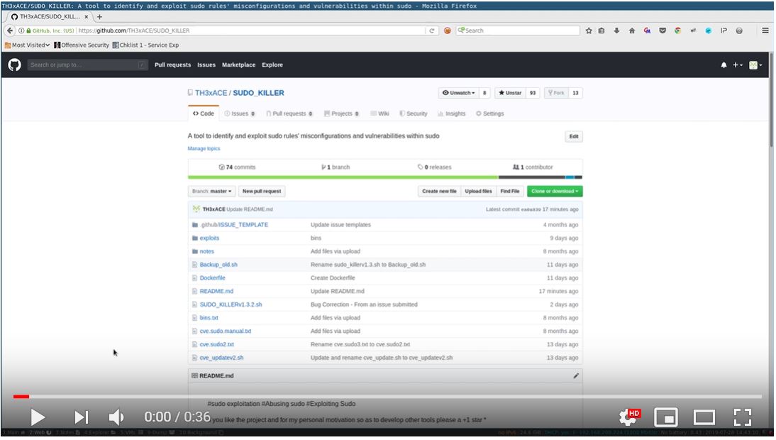
Task: Play the video
Action: [x=38, y=417]
